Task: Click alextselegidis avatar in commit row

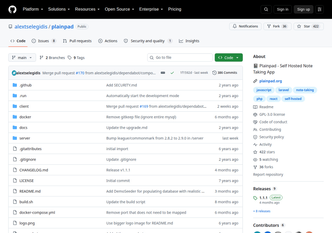Action: click(14, 73)
